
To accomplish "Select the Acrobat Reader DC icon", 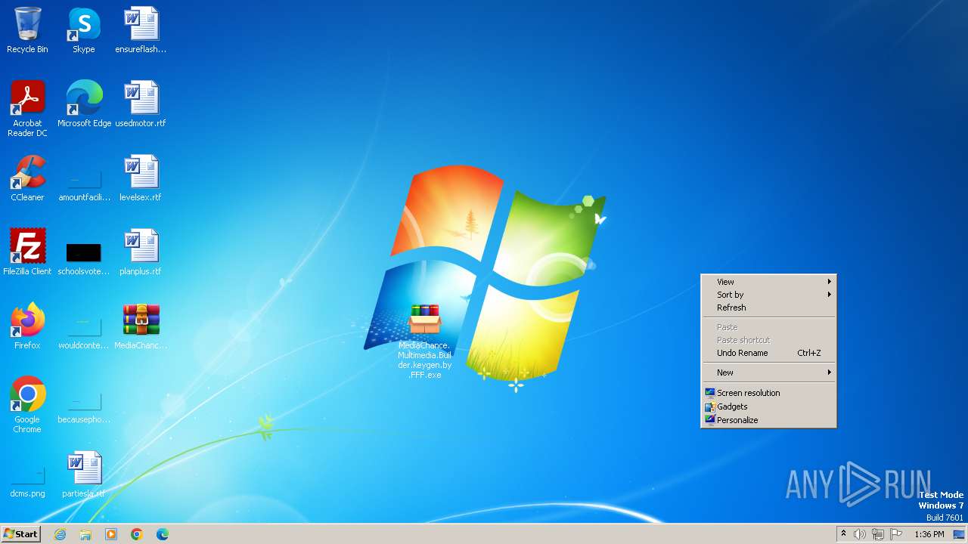I will pos(27,108).
